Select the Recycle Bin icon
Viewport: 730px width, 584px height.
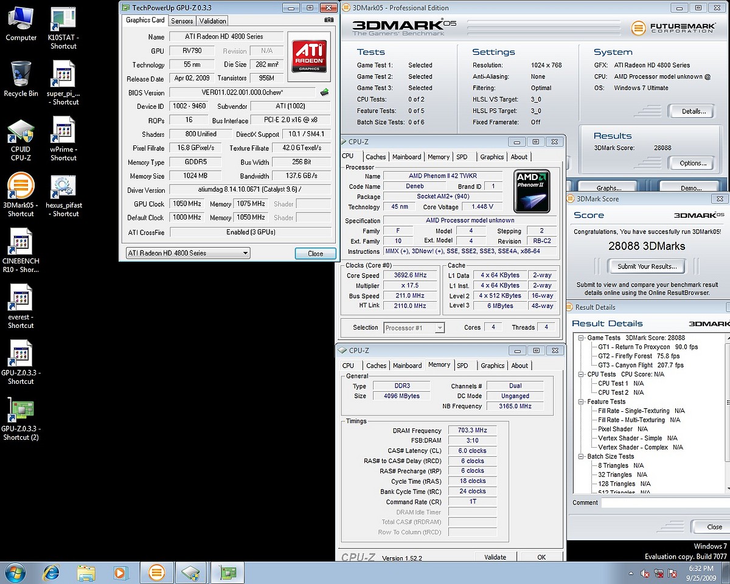click(x=21, y=79)
